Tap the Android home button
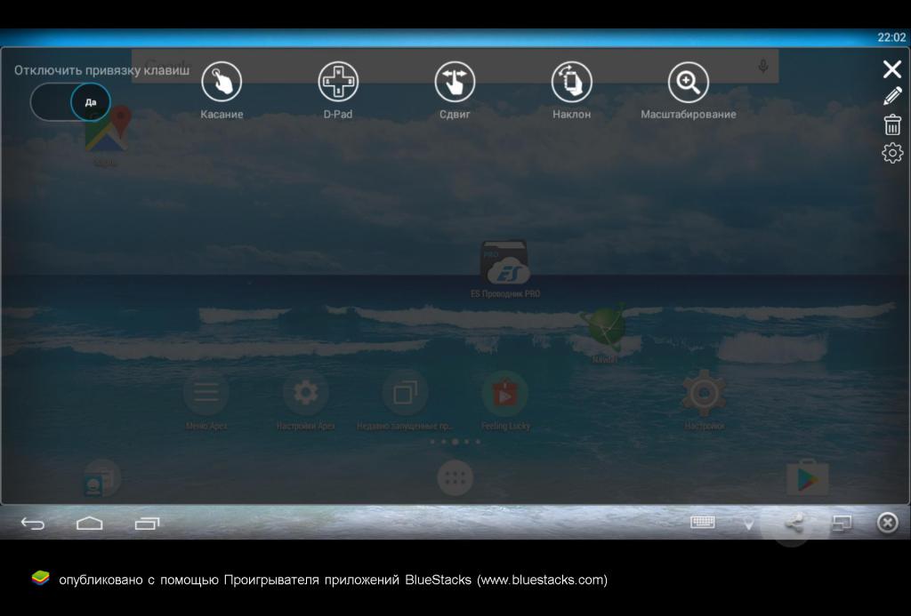 click(90, 523)
